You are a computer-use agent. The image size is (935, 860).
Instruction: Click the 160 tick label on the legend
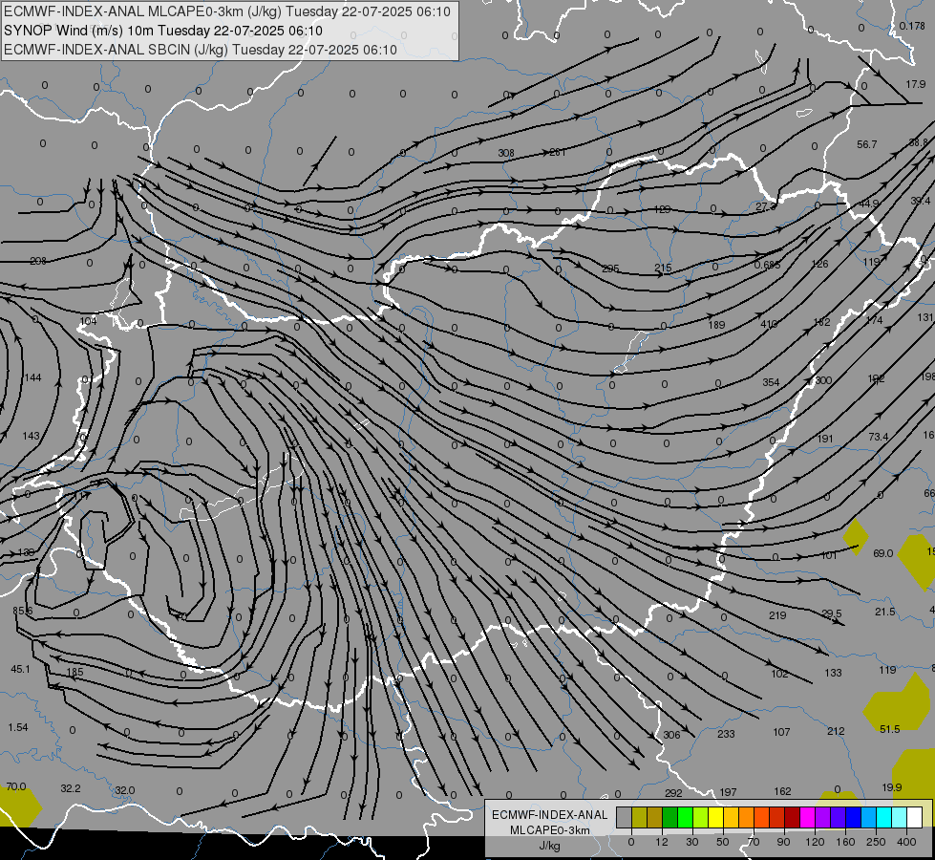[x=845, y=842]
